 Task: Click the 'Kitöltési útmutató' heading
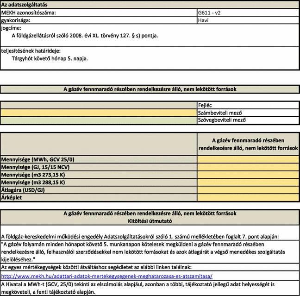coord(150,221)
